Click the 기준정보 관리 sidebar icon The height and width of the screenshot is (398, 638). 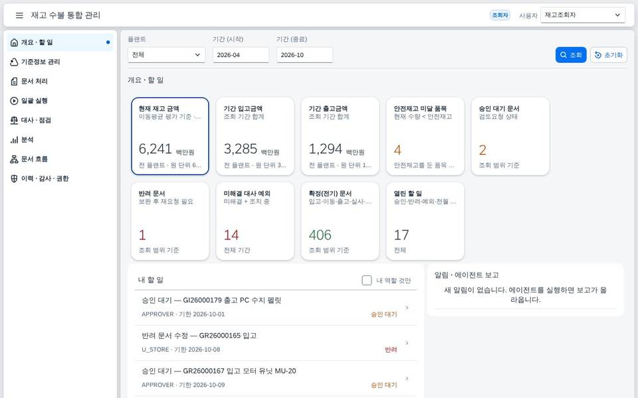(14, 62)
